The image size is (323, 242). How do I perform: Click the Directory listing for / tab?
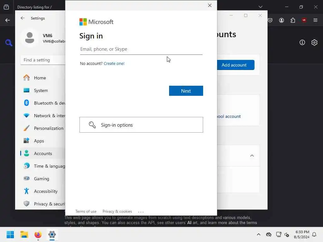35,7
